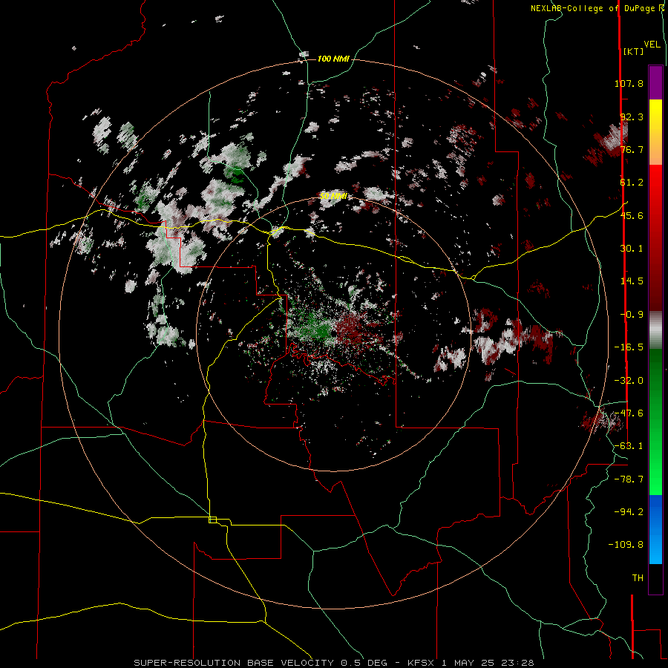The width and height of the screenshot is (668, 668).
Task: Pick the -63.1 scale label
Action: pyautogui.click(x=629, y=446)
